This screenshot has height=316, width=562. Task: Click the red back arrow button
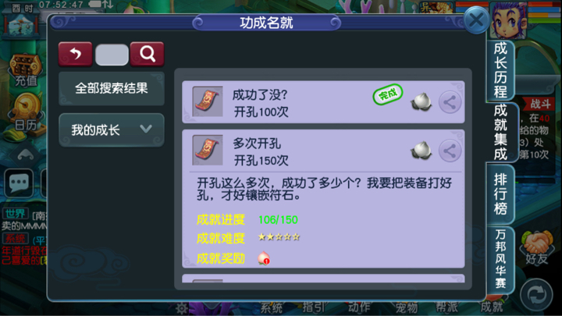pyautogui.click(x=75, y=54)
